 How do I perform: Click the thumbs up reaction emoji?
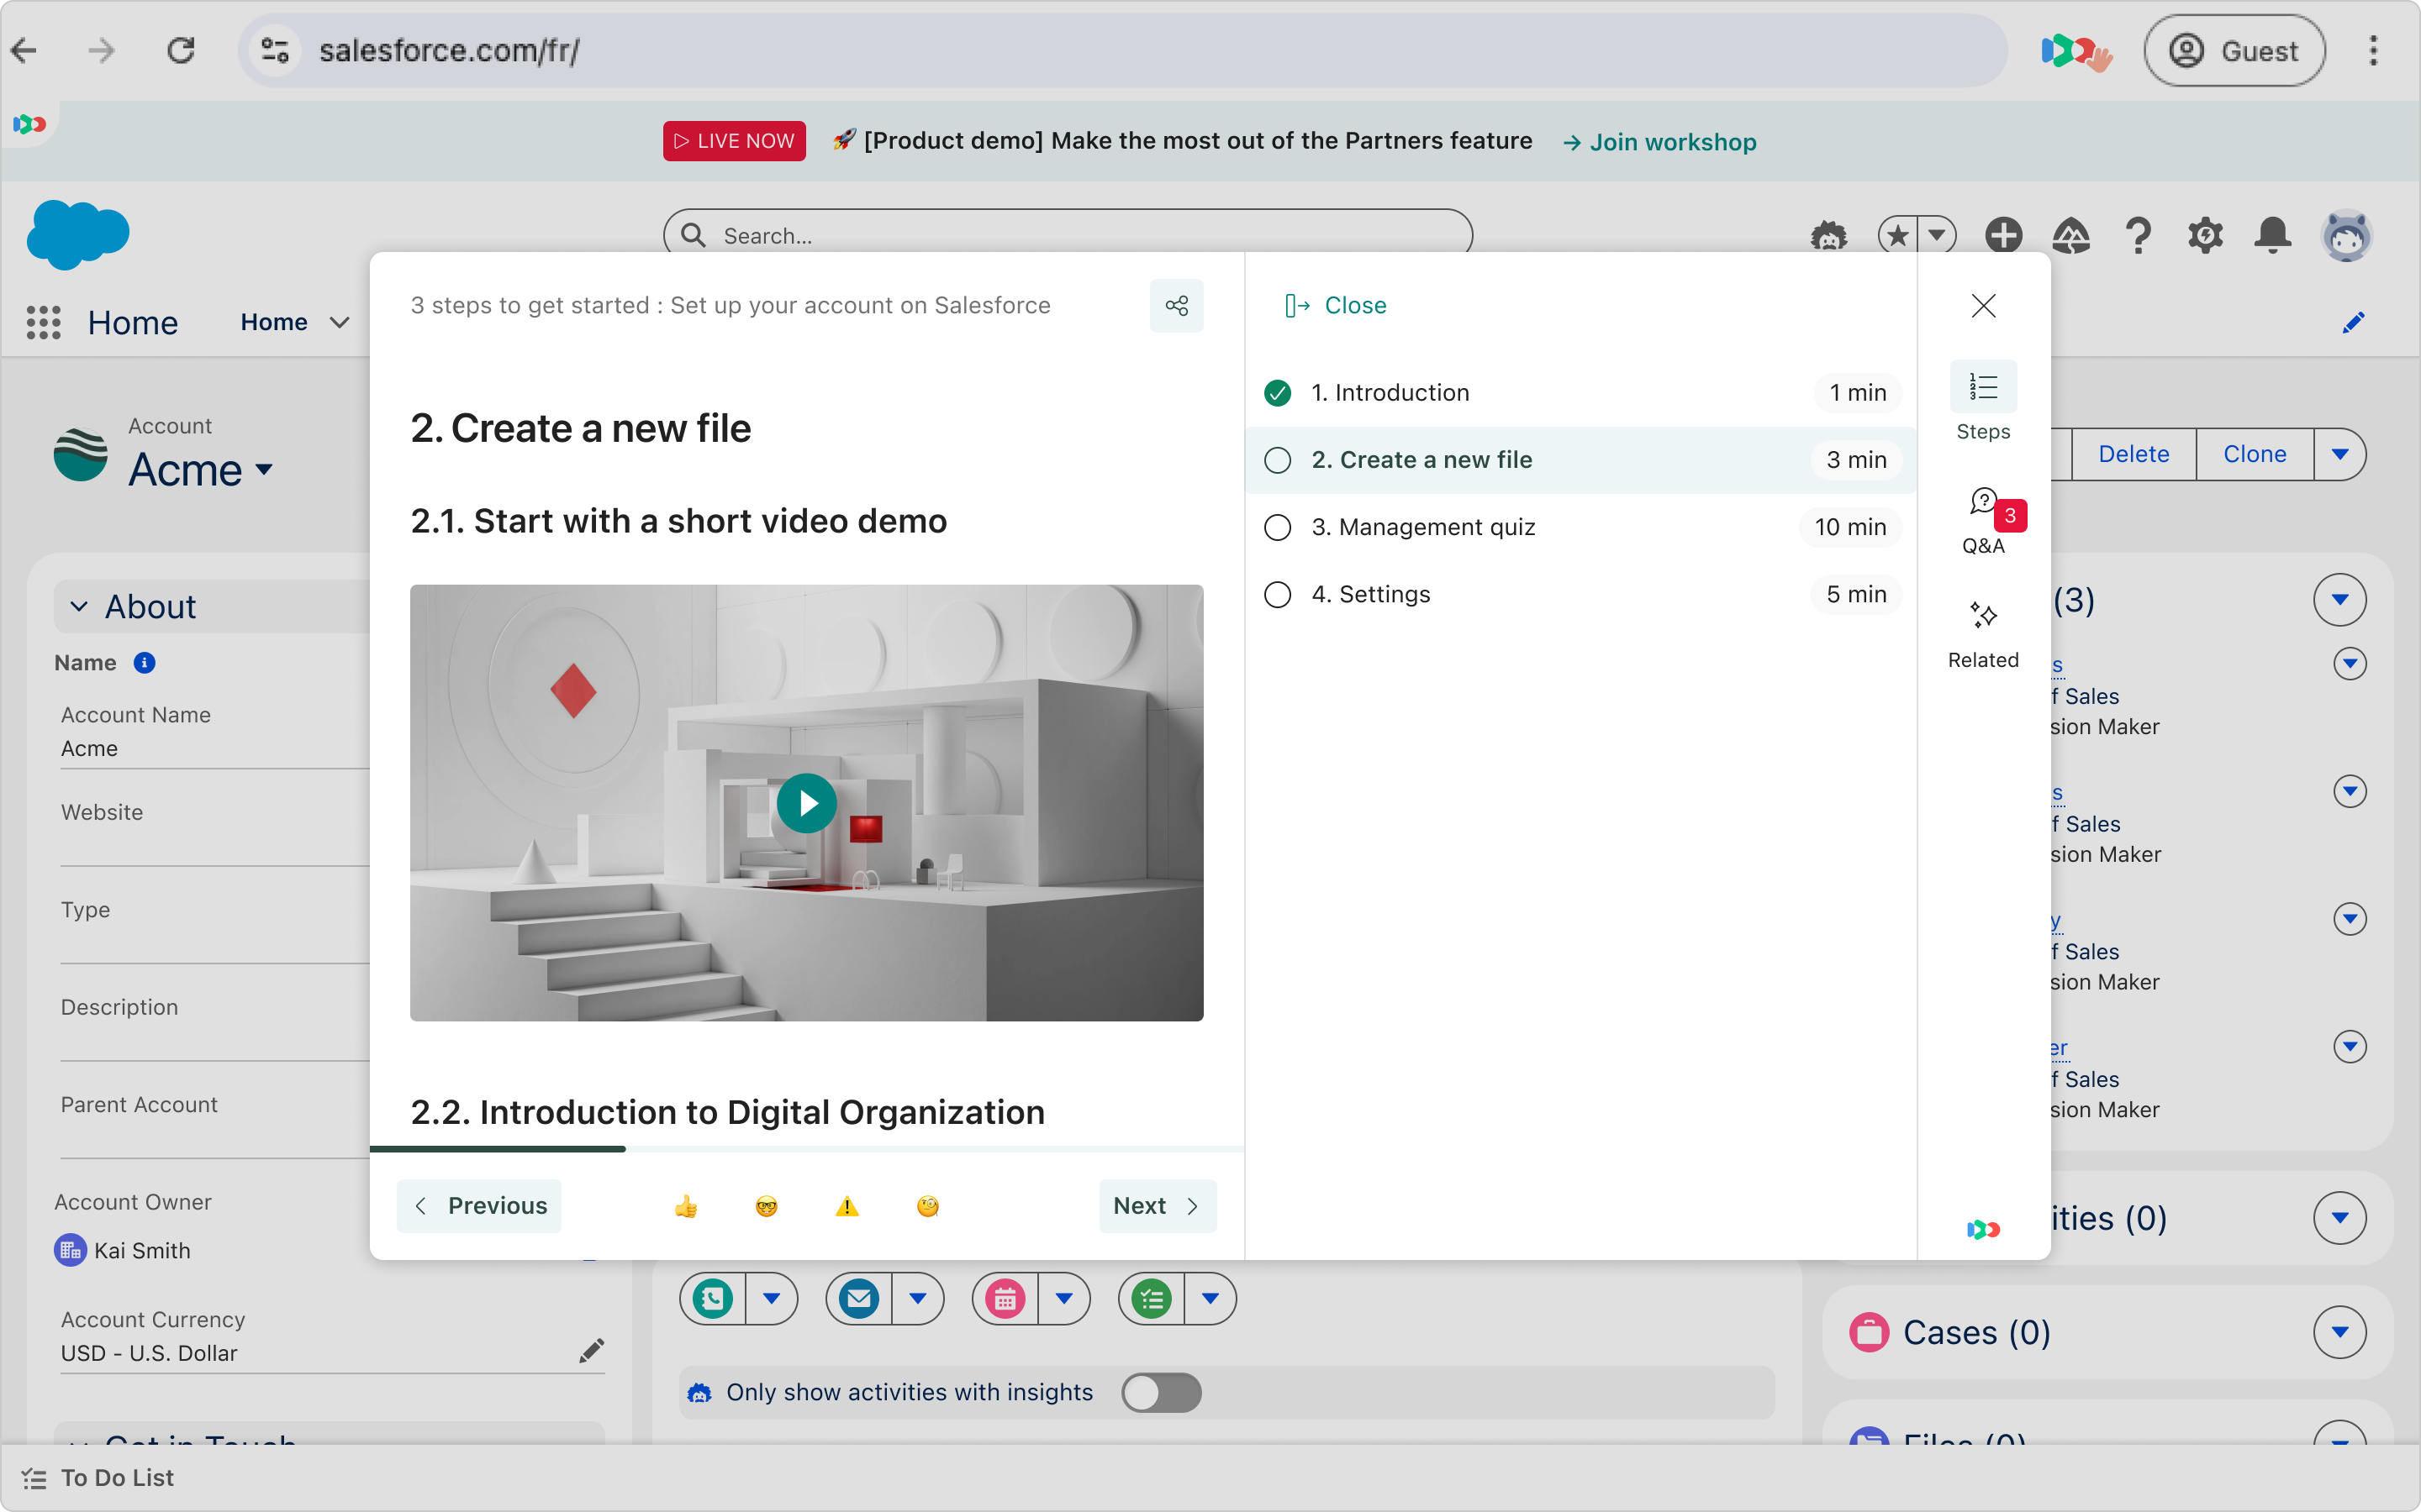coord(686,1206)
